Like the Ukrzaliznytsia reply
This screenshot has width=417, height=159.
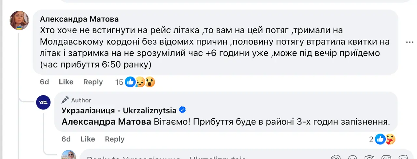click(88, 139)
